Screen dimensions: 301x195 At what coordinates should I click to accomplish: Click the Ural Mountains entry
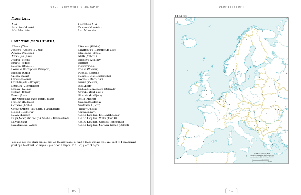pyautogui.click(x=88, y=30)
